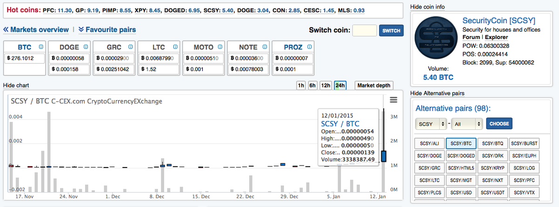Open the MOTO market tab
This screenshot has height=207, width=559.
[203, 47]
